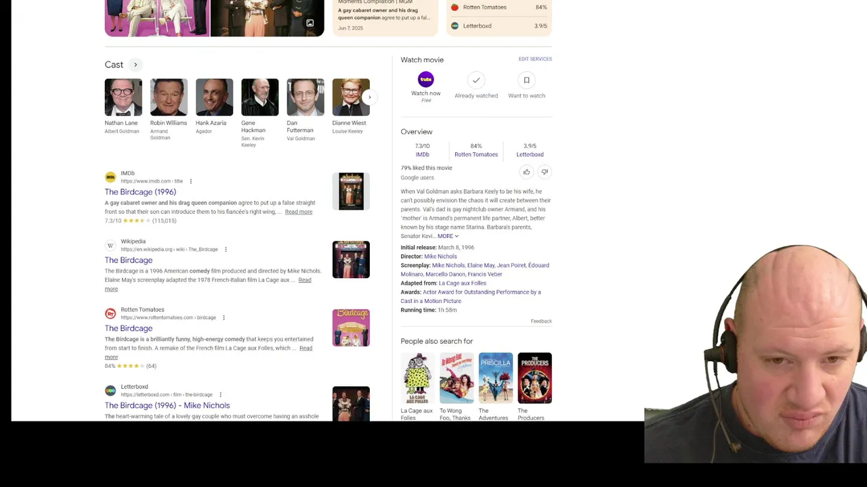This screenshot has width=867, height=487.
Task: Click the Rotten Tomatoes site favicon
Action: pos(110,314)
